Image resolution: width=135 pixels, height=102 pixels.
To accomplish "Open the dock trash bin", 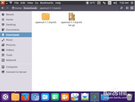I will [x=129, y=97].
